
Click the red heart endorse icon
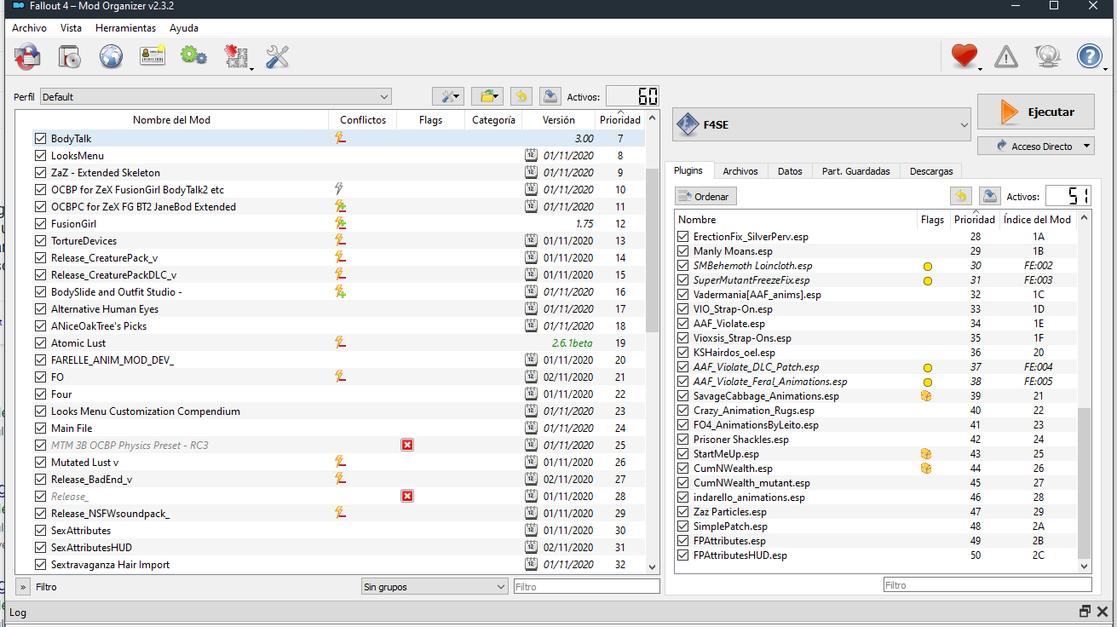click(964, 57)
